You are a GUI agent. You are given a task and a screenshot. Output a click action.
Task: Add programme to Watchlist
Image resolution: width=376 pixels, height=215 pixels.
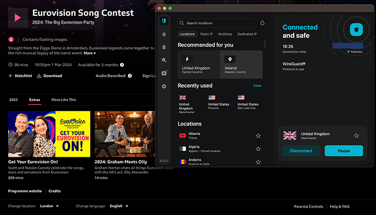pos(20,76)
